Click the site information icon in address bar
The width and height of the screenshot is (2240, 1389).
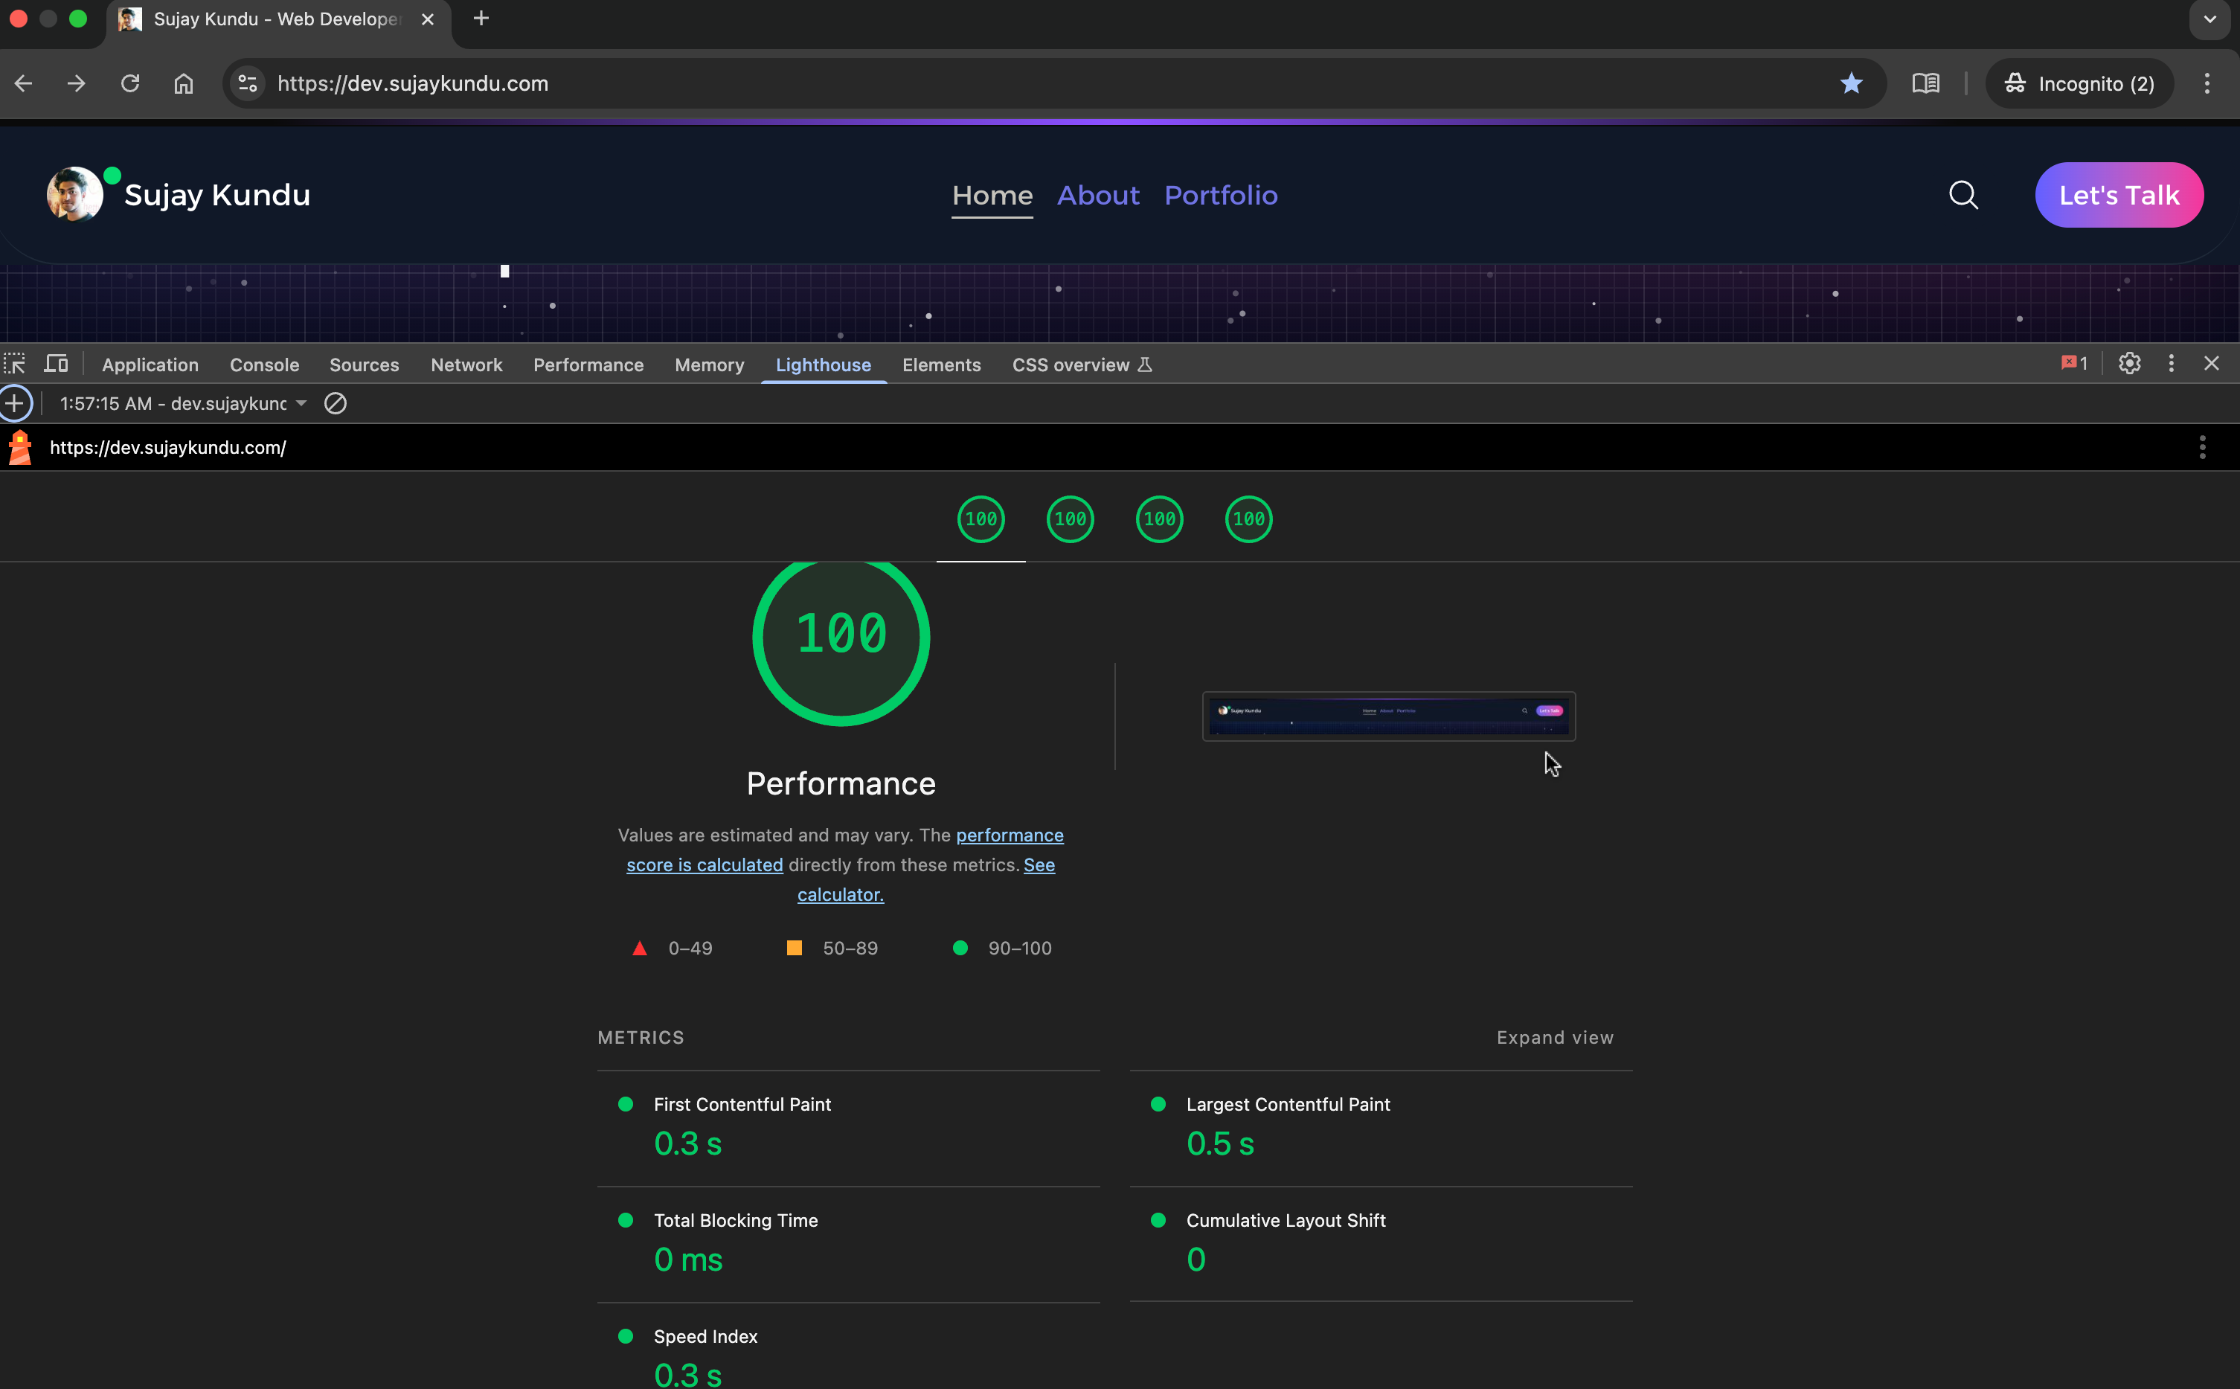(247, 83)
